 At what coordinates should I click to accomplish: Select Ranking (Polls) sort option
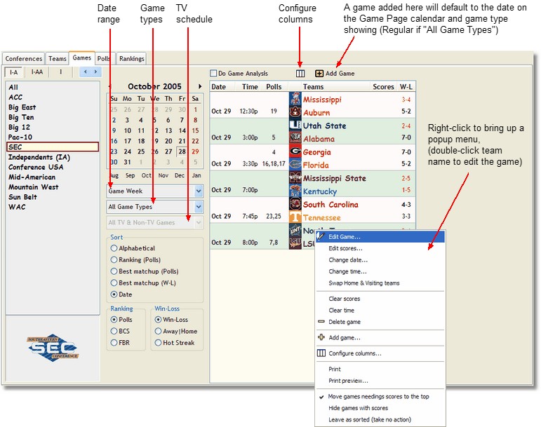tap(114, 259)
